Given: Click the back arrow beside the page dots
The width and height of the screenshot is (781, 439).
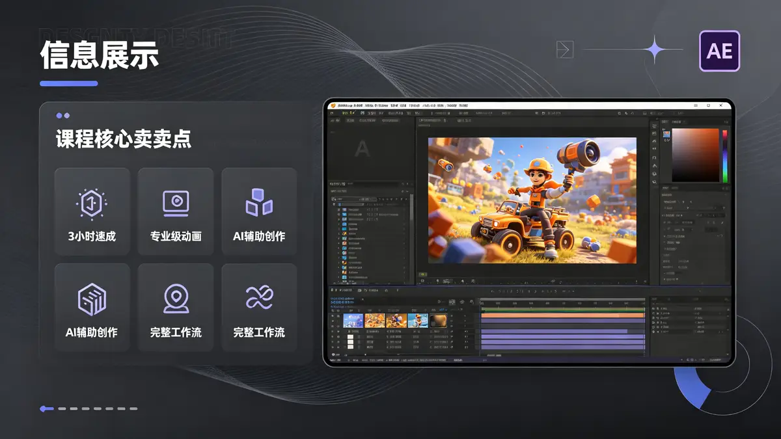Looking at the screenshot, I should [46, 408].
